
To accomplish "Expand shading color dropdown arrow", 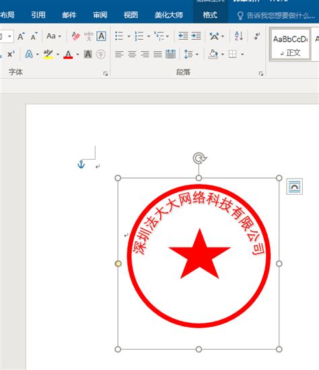I will (223, 55).
